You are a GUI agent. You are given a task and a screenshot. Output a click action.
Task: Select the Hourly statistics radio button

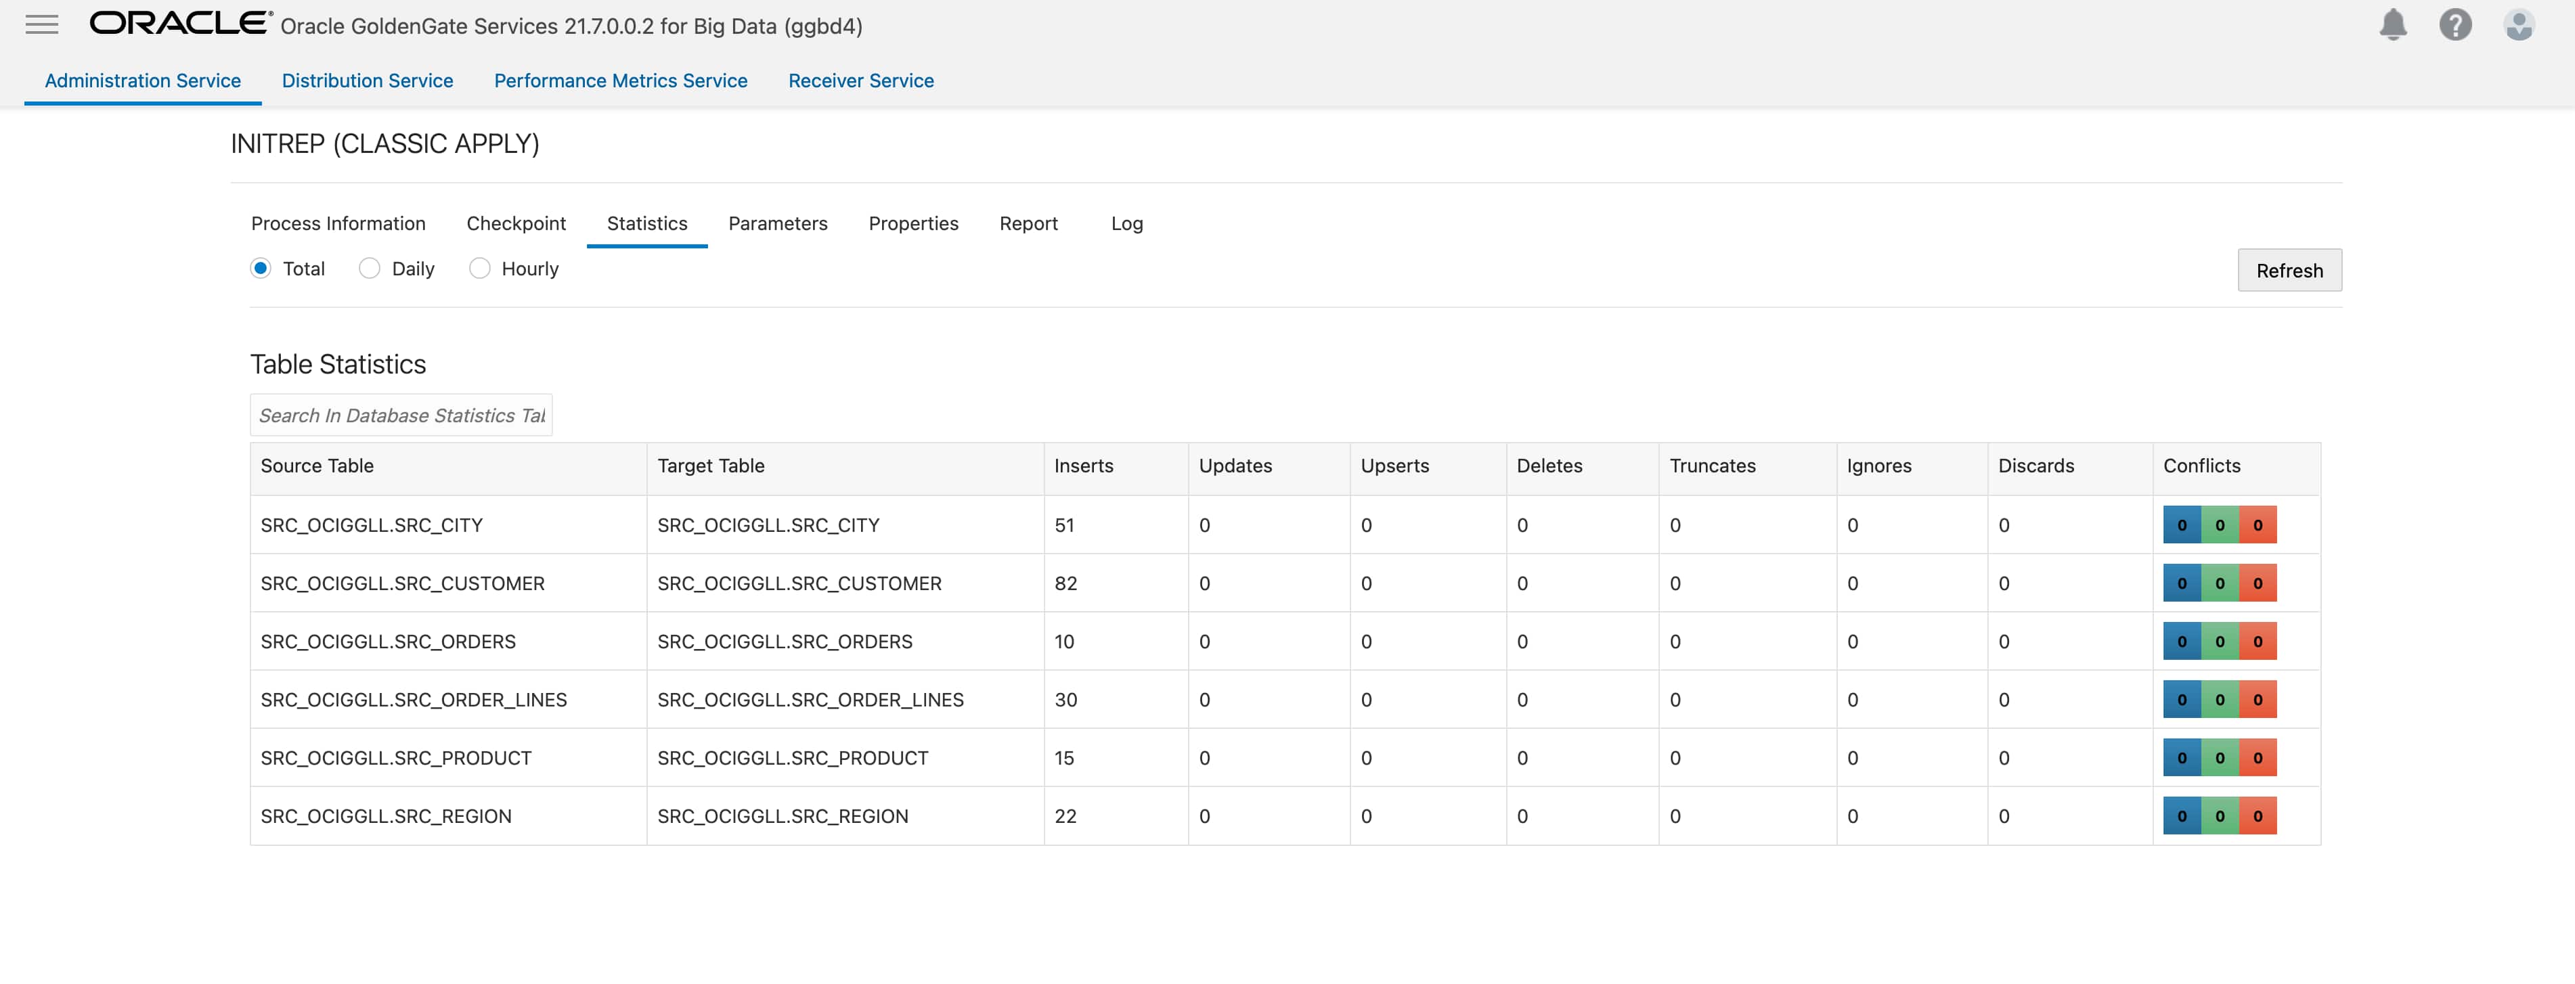tap(480, 268)
